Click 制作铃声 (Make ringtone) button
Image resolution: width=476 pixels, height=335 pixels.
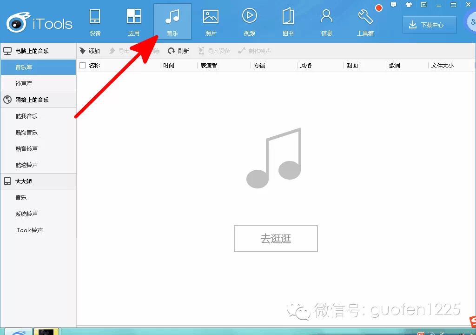click(x=254, y=51)
